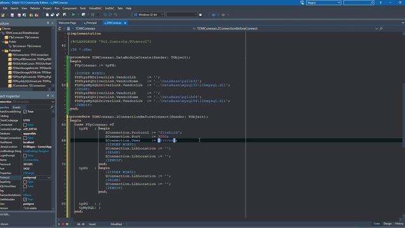Click the Password property value field
This screenshot has width=405, height=228.
pyautogui.click(x=37, y=165)
